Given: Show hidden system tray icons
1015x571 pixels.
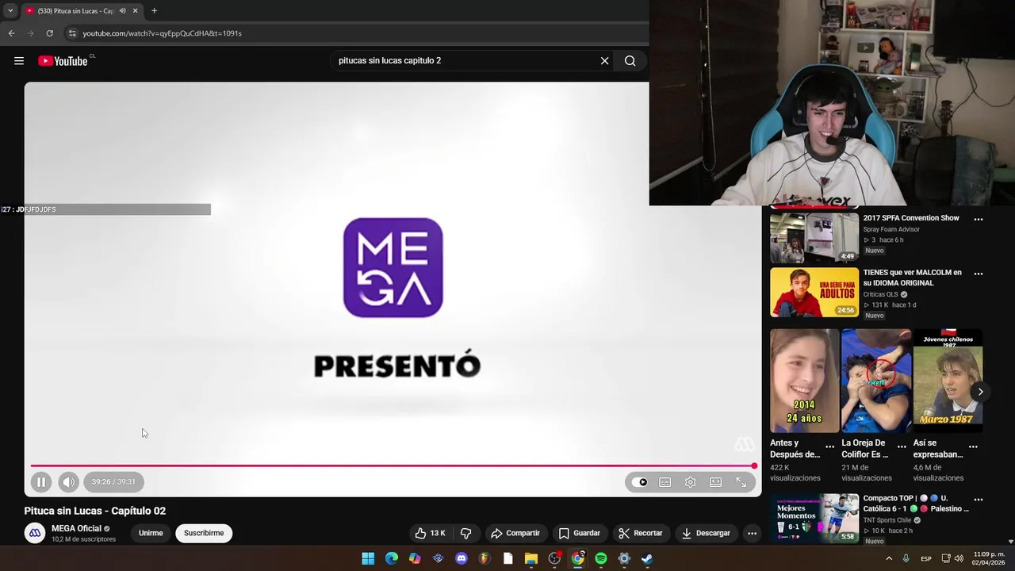Looking at the screenshot, I should click(888, 558).
